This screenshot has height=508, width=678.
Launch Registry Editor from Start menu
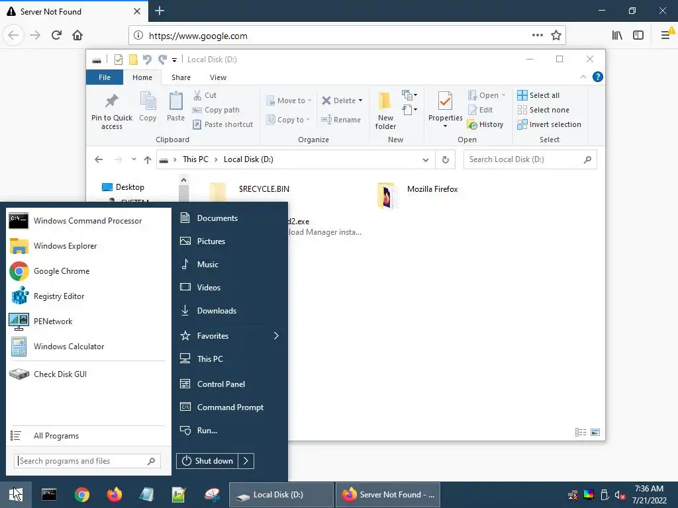[x=87, y=296]
